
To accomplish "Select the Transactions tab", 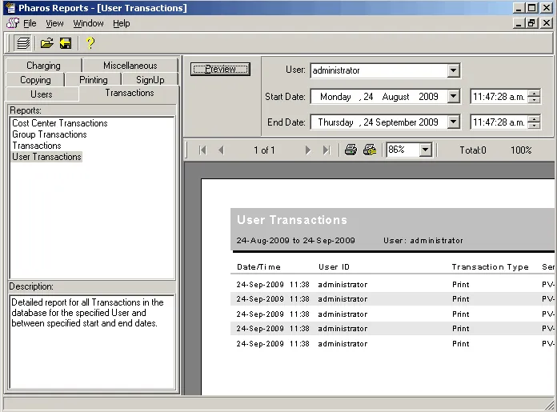I will [130, 93].
